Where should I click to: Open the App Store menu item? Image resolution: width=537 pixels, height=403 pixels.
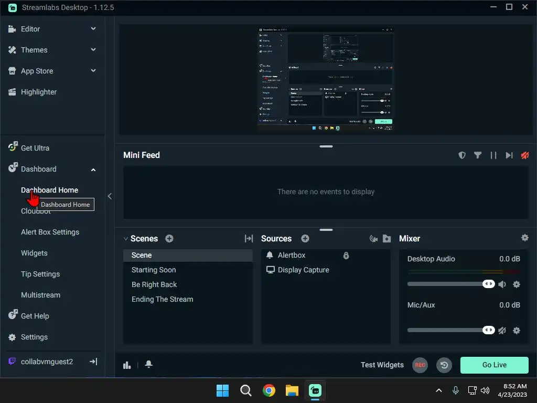[x=37, y=71]
